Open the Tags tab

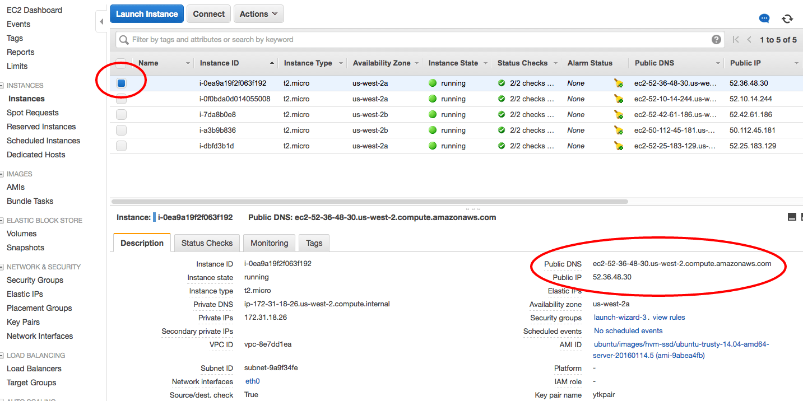pyautogui.click(x=313, y=243)
